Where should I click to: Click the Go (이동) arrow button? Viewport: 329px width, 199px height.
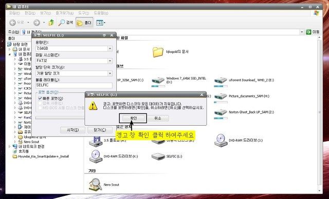308,32
